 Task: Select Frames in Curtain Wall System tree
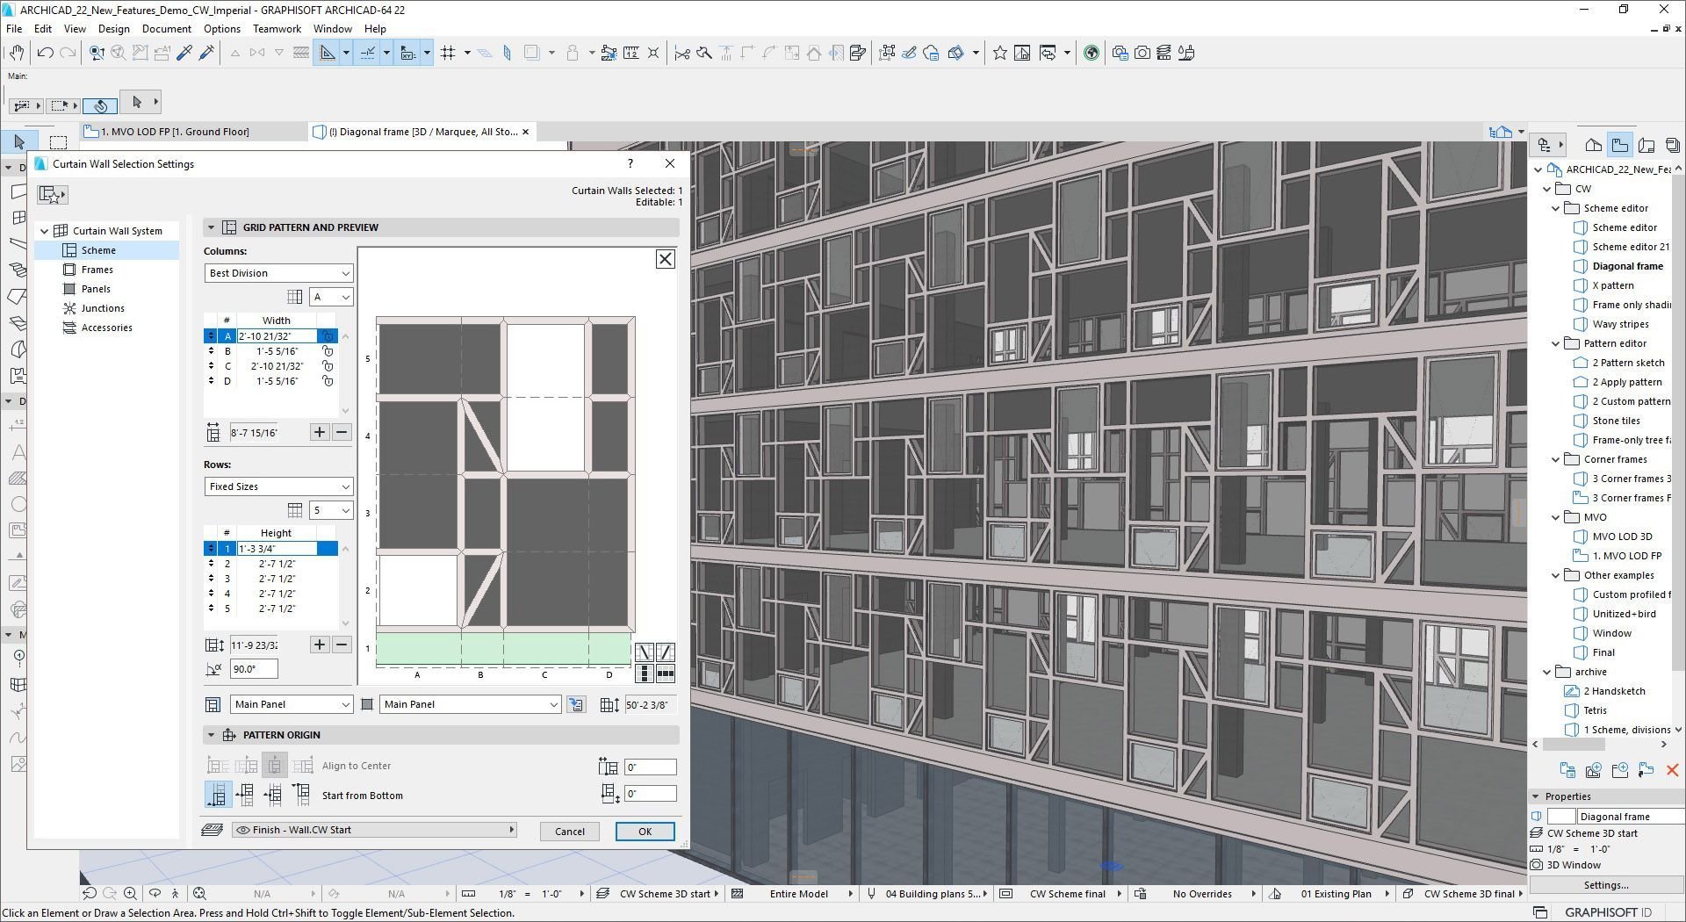click(97, 270)
